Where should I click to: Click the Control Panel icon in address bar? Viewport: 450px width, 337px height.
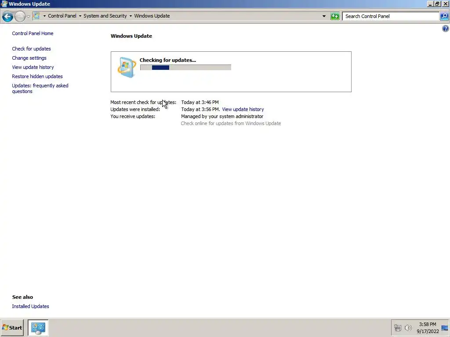pyautogui.click(x=37, y=16)
